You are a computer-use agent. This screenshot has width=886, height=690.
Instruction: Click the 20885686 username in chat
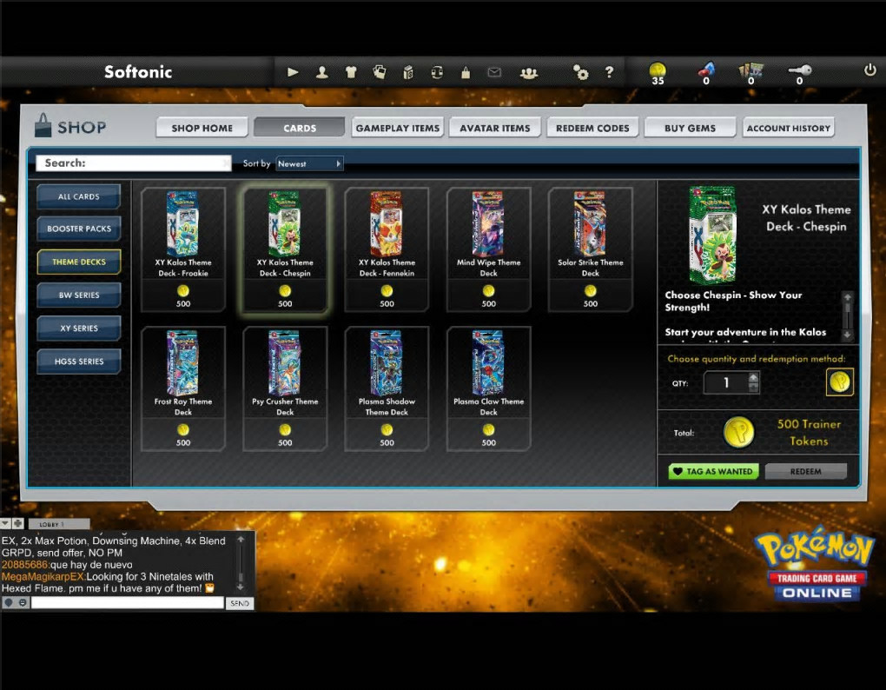click(x=24, y=565)
